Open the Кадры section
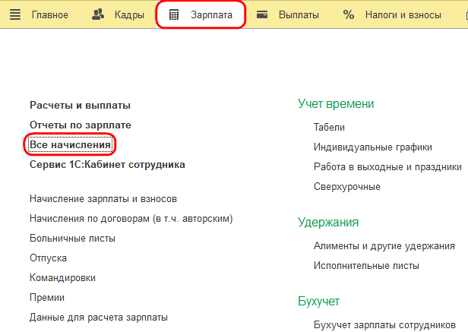Image resolution: width=468 pixels, height=332 pixels. [x=129, y=15]
